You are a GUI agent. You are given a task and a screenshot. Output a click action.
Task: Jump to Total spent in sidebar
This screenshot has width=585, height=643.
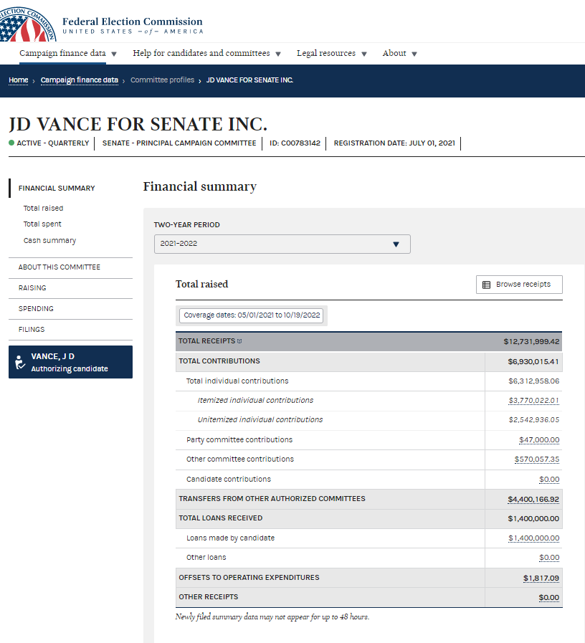point(42,224)
